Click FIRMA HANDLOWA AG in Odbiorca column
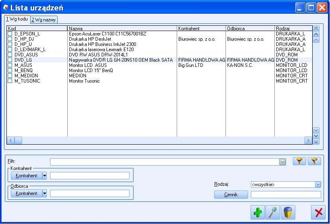This screenshot has width=330, height=224. pos(251,60)
